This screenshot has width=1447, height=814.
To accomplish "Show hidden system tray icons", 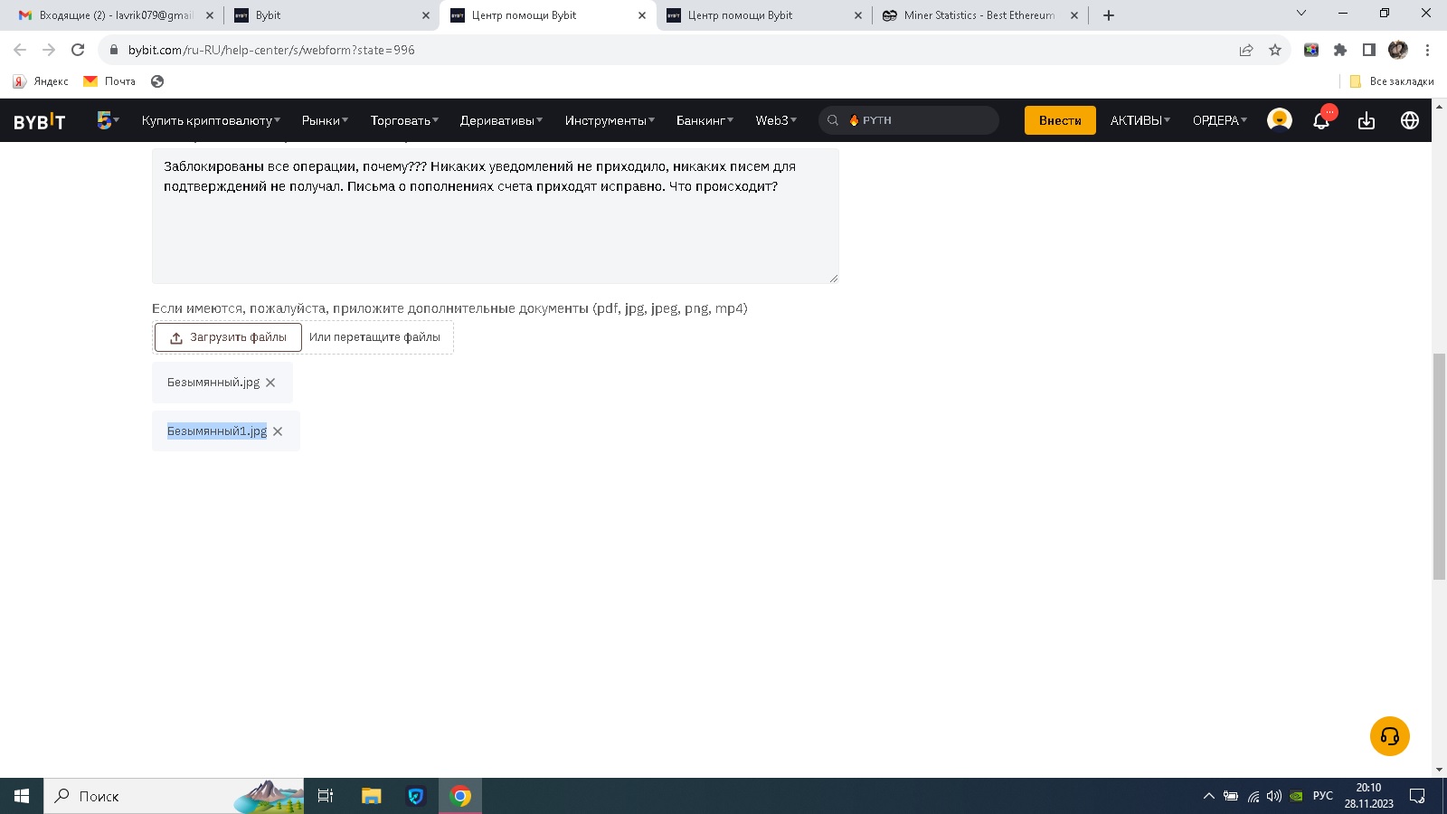I will point(1209,796).
